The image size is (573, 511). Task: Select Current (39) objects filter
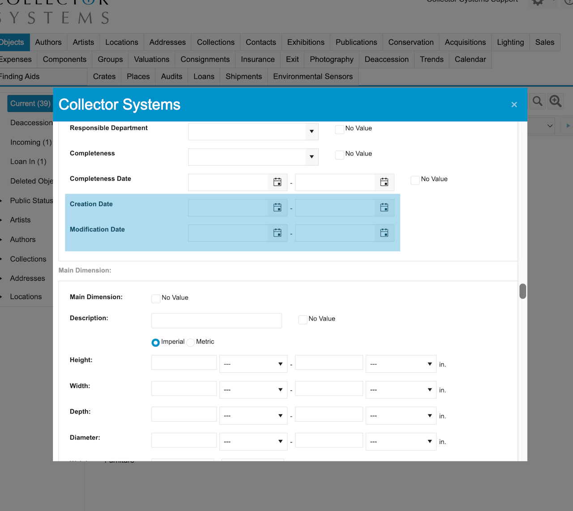(x=30, y=103)
